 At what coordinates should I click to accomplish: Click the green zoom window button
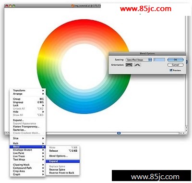(x=14, y=6)
